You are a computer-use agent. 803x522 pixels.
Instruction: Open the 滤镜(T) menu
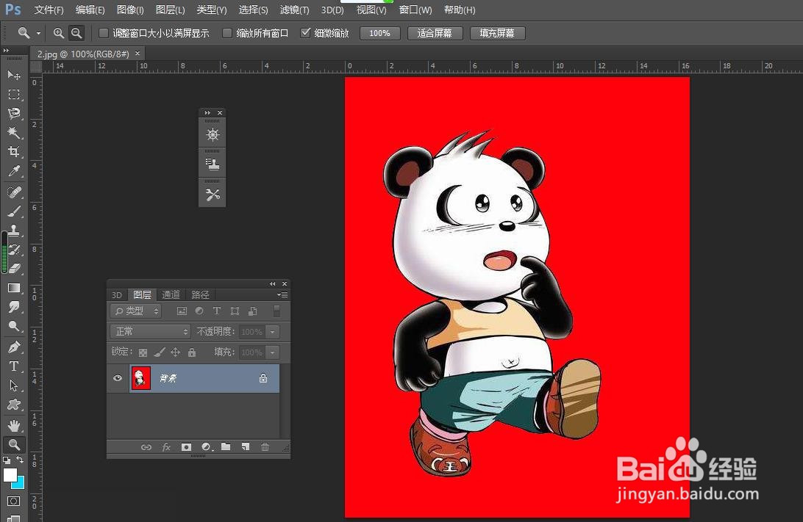294,10
